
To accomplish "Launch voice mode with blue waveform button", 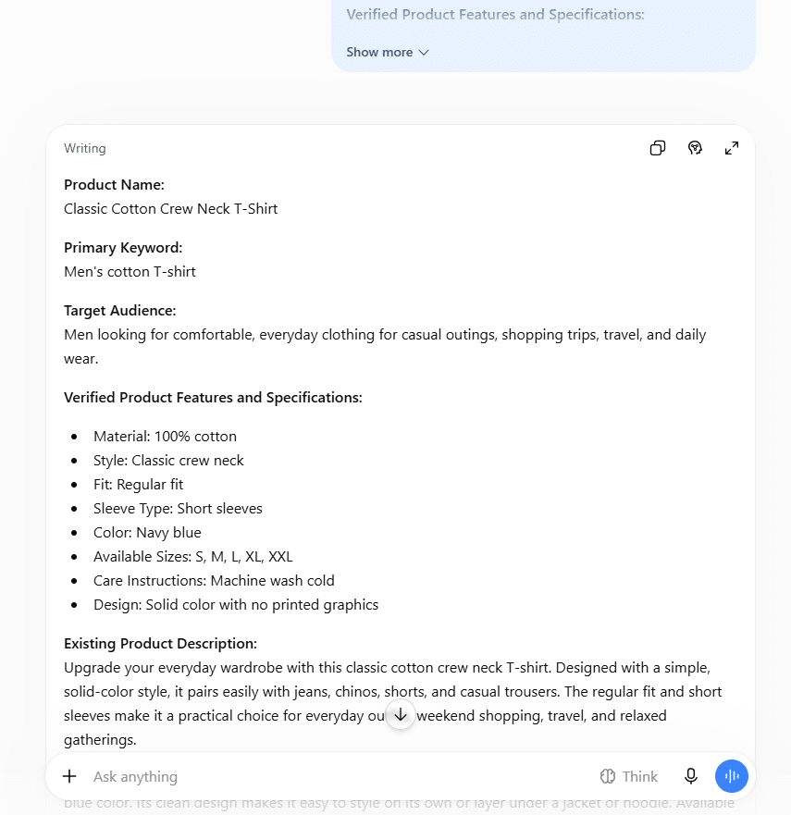I will click(731, 776).
